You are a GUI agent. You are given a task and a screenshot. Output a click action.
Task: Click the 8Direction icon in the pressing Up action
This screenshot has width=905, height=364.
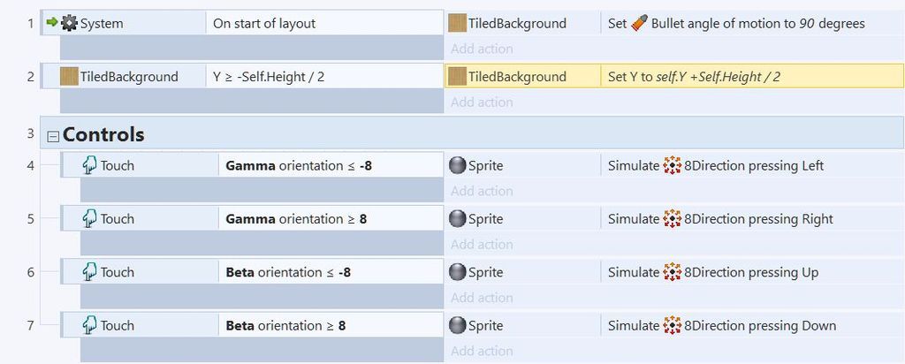click(672, 272)
